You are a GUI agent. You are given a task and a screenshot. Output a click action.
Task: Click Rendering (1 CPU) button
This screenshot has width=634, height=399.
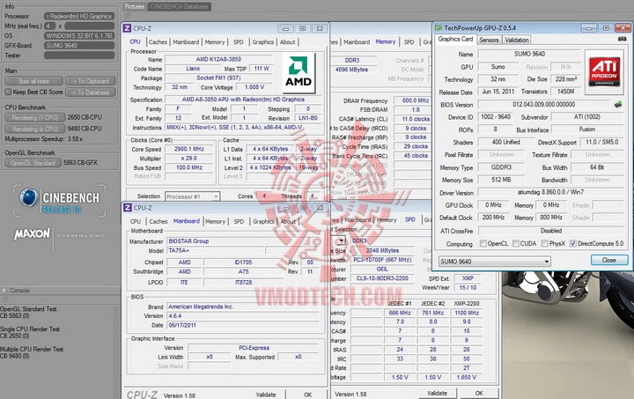pos(34,118)
